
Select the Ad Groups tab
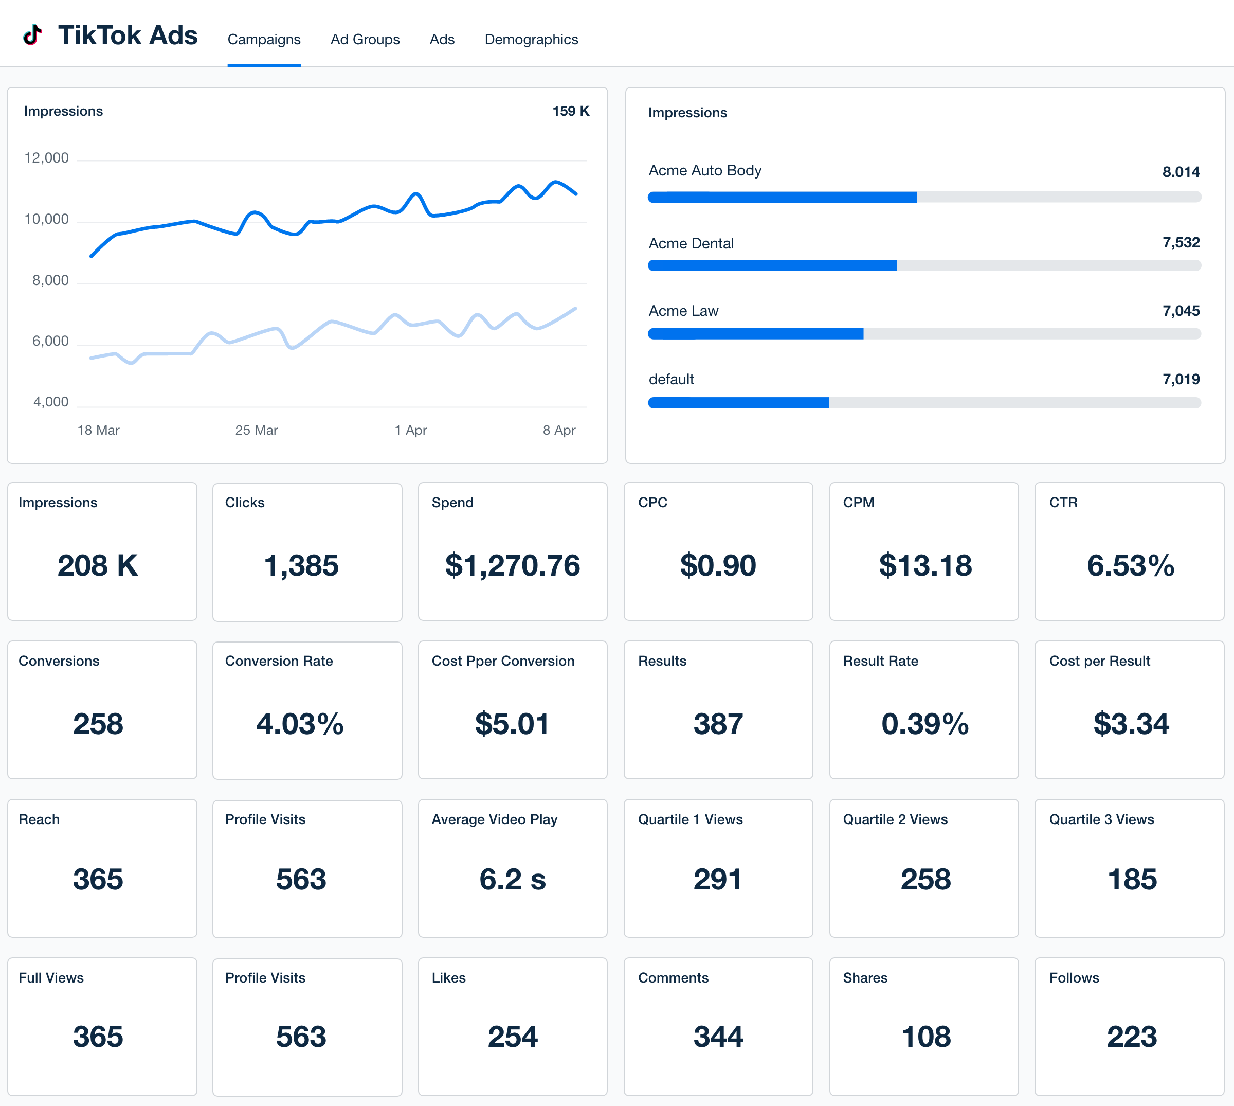point(365,40)
